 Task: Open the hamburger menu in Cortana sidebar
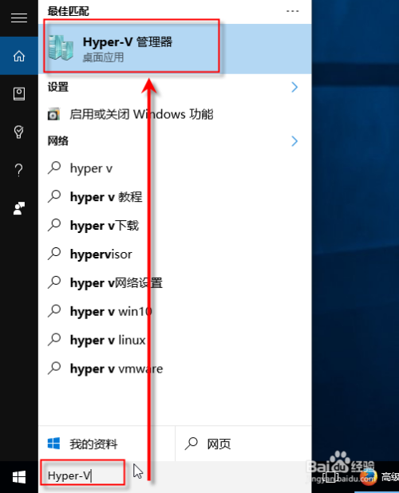[19, 18]
